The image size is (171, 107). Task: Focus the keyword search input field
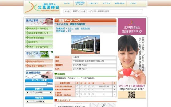36,84
